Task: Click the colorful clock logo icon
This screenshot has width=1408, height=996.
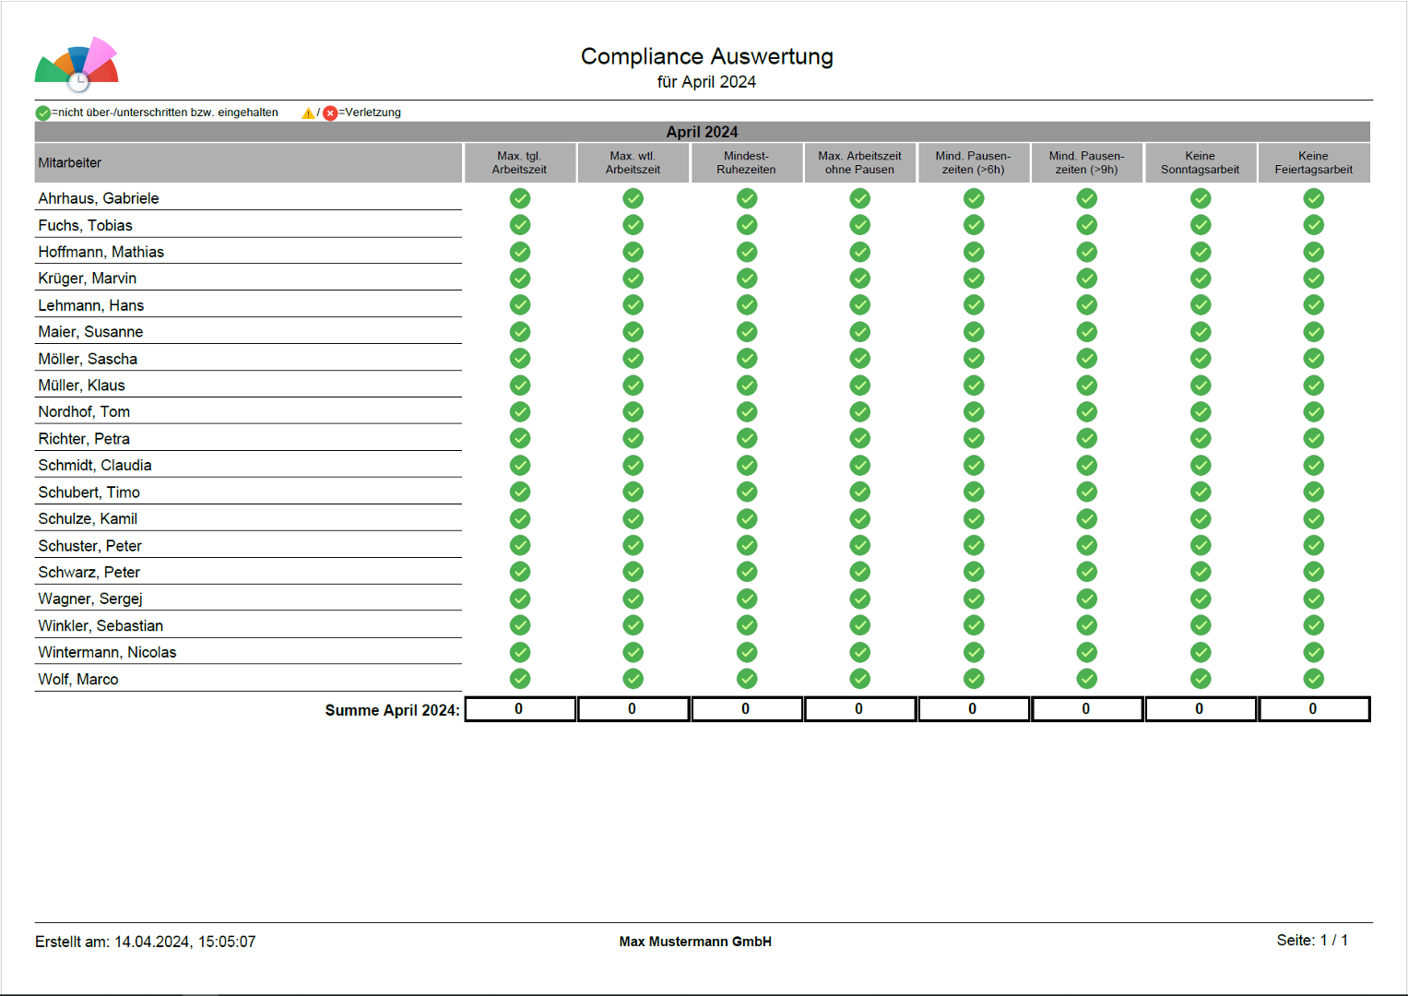Action: tap(77, 65)
